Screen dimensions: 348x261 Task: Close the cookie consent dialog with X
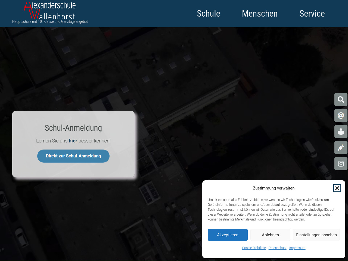[x=337, y=188]
